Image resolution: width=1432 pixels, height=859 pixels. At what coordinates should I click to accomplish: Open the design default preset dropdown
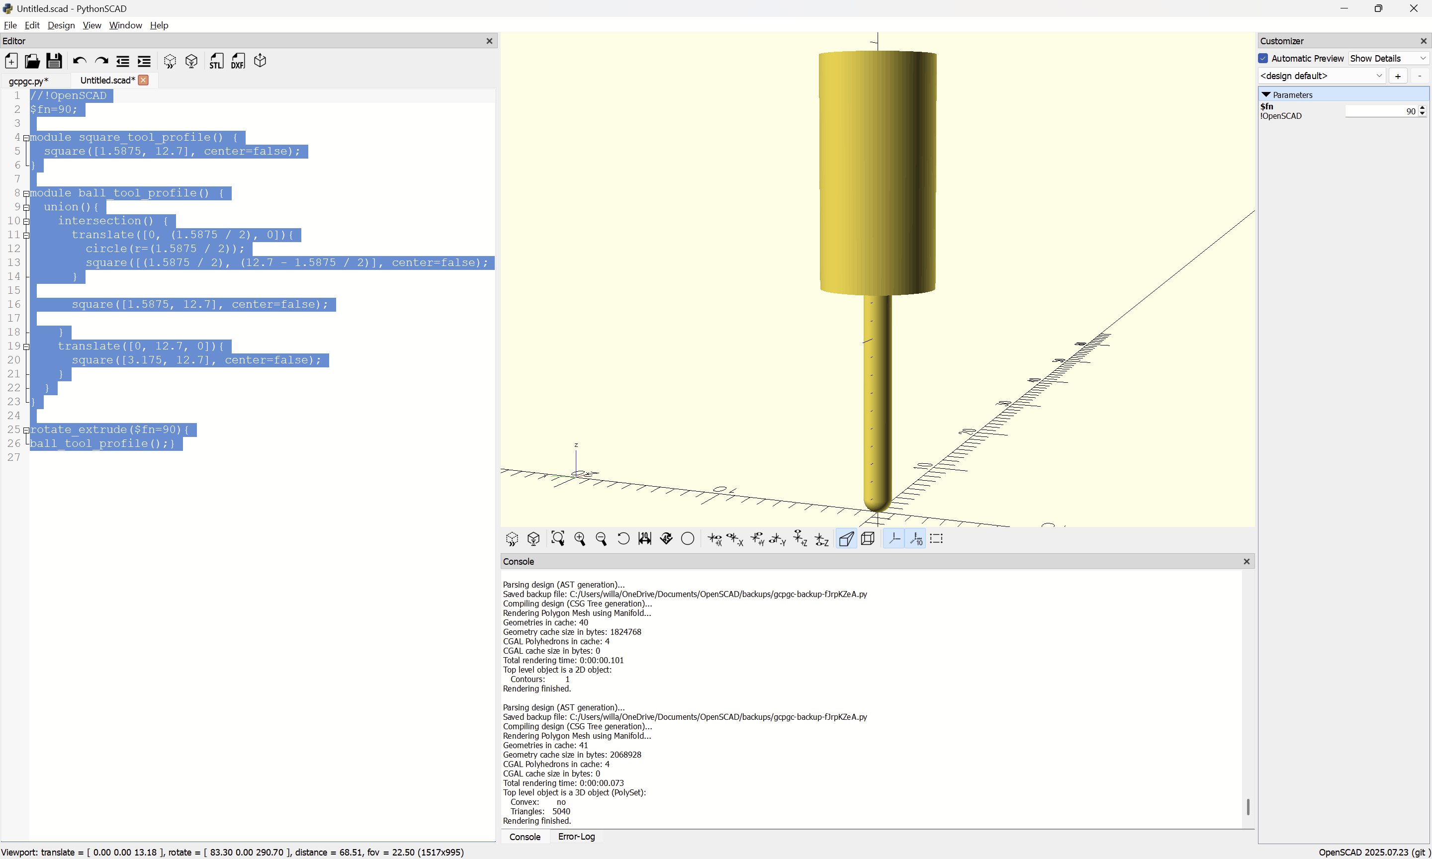(1321, 76)
